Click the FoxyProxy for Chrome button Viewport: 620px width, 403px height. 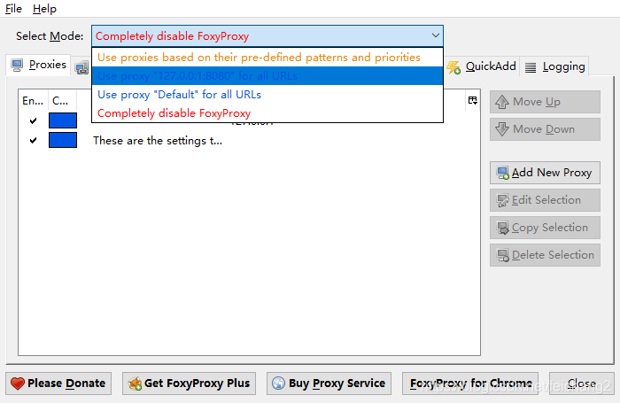(x=470, y=384)
